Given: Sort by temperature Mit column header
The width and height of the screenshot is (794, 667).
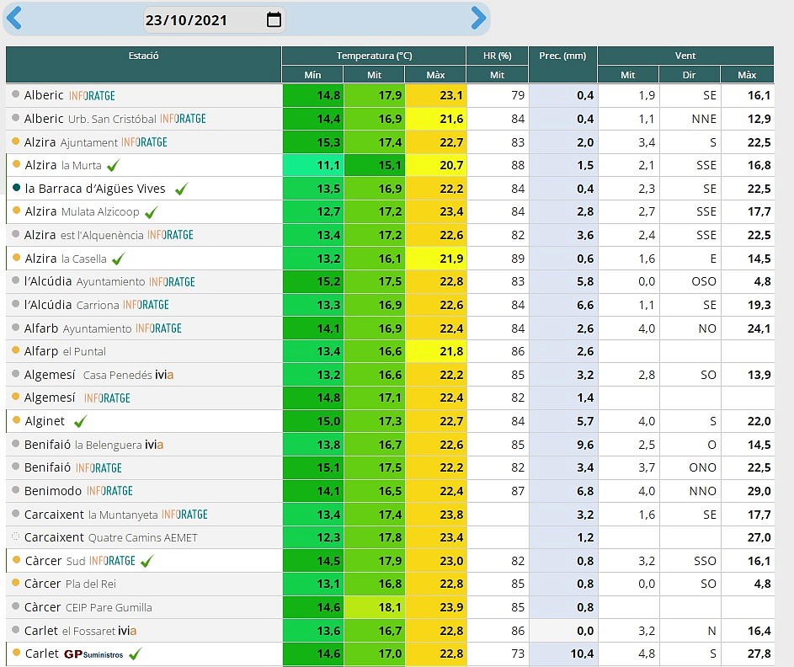Looking at the screenshot, I should pyautogui.click(x=374, y=74).
